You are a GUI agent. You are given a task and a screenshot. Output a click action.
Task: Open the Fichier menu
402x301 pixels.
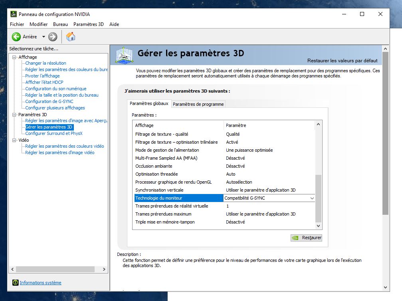click(17, 24)
